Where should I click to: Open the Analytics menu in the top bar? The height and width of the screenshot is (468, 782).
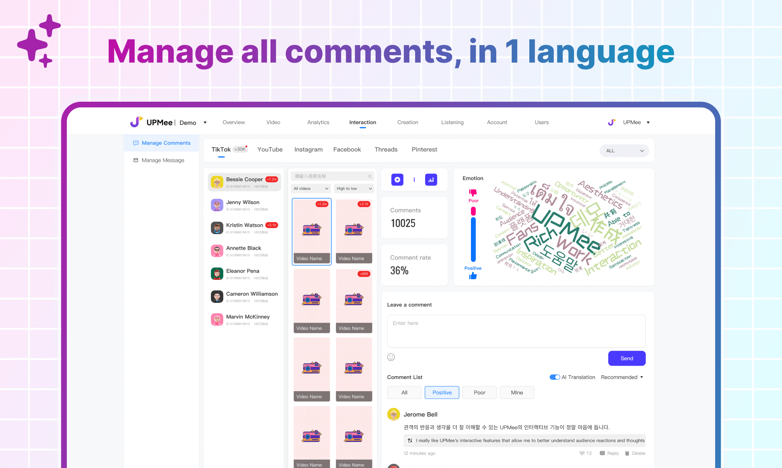pos(318,122)
